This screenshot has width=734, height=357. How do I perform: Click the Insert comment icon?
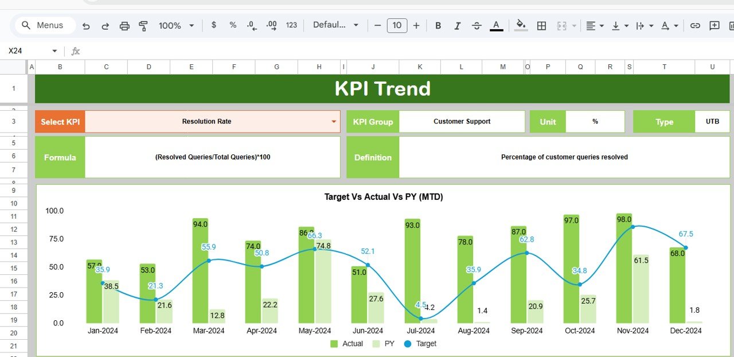pos(714,25)
